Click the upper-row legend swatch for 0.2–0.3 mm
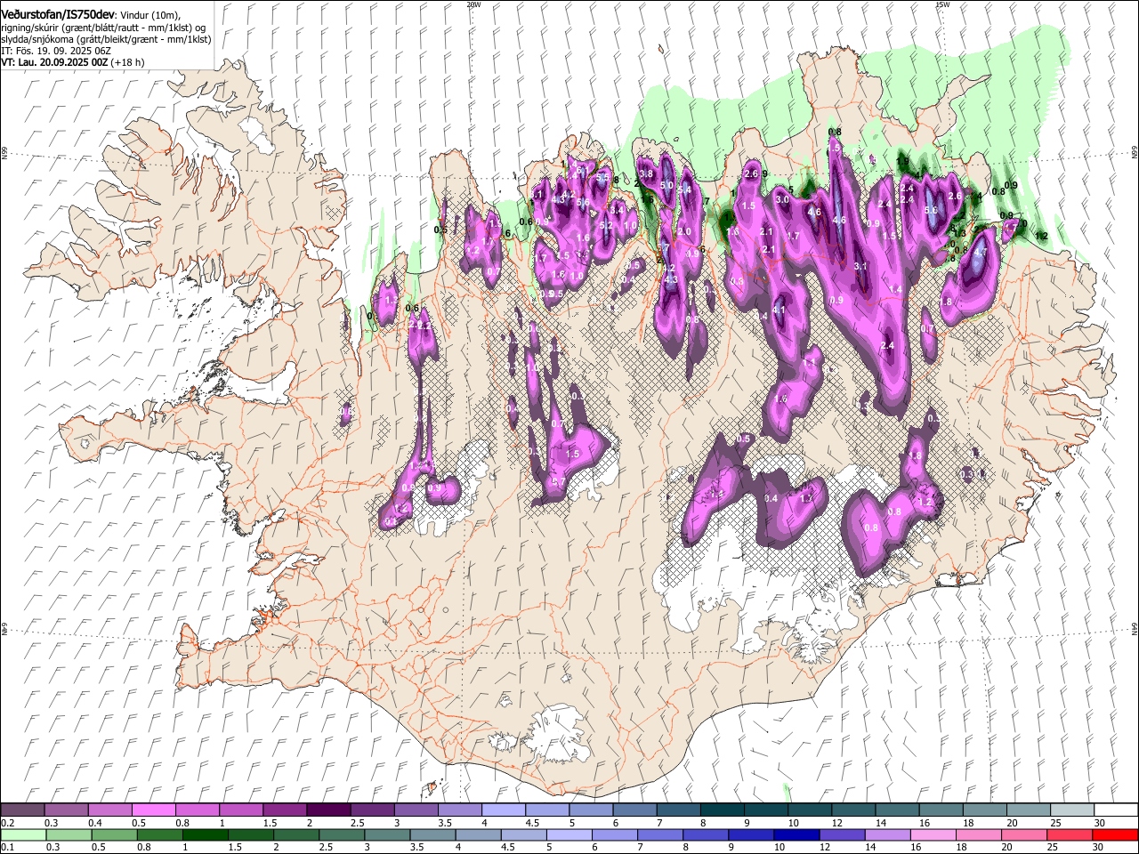This screenshot has width=1139, height=854. [x=23, y=810]
